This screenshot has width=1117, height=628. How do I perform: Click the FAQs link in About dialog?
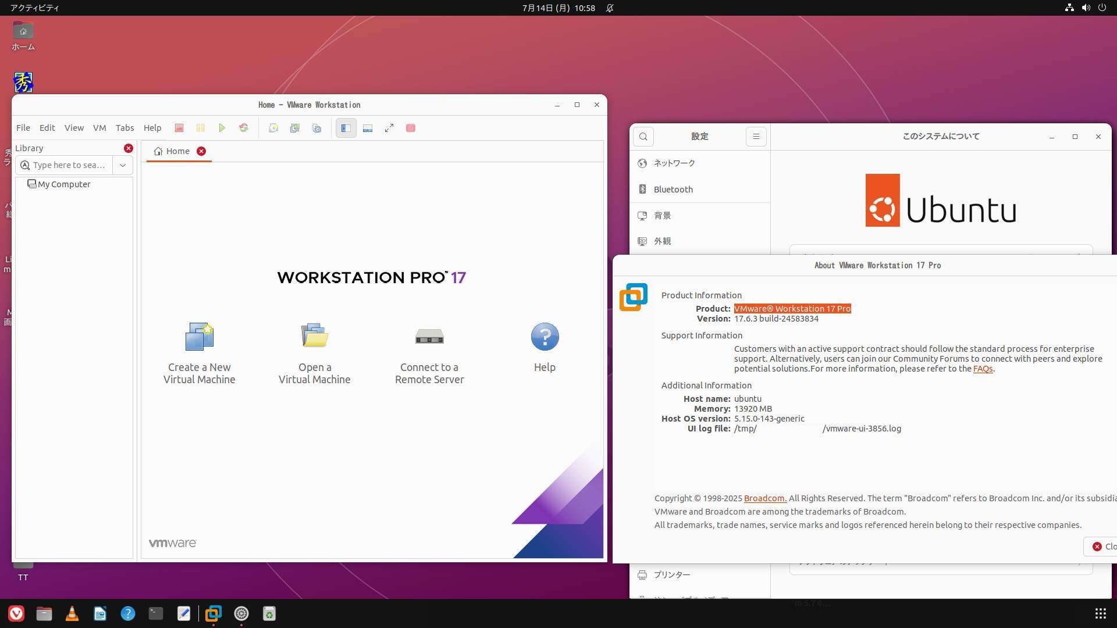coord(983,369)
